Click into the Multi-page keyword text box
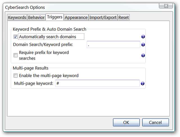 [x=97, y=83]
